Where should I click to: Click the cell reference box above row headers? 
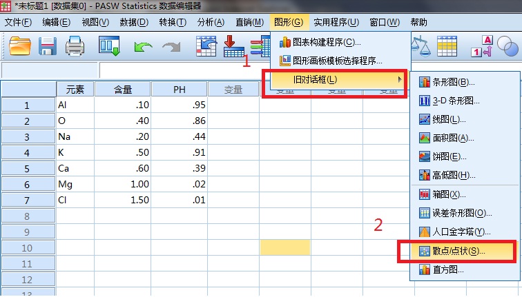50,70
